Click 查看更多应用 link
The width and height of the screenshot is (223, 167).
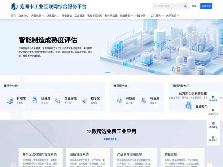111,139
